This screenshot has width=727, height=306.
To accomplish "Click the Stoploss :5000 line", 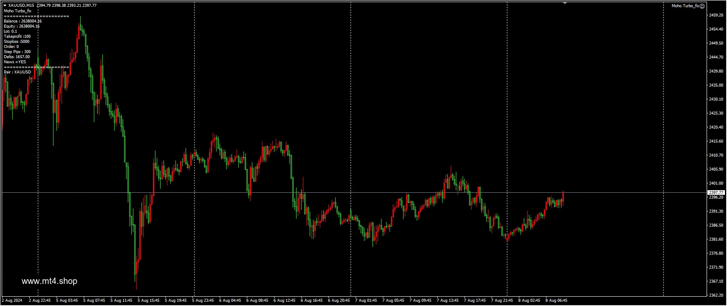I will click(17, 42).
